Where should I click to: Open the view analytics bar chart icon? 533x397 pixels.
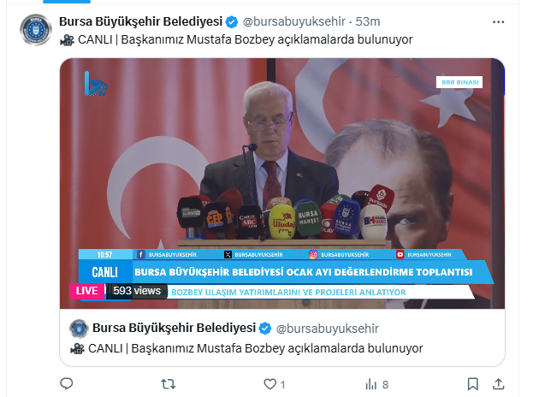click(371, 384)
